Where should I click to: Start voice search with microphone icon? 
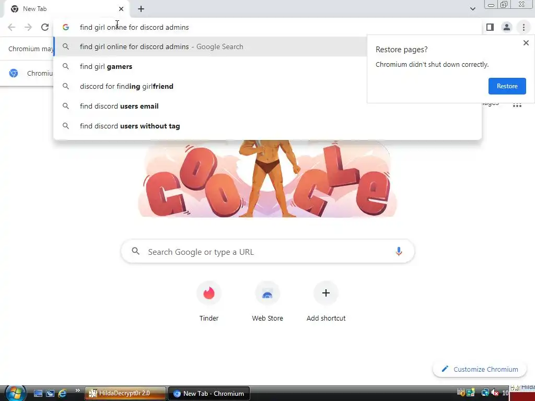coord(399,252)
